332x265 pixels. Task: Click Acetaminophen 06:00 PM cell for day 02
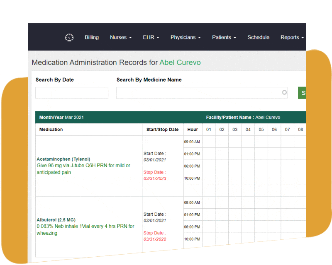coord(222,166)
